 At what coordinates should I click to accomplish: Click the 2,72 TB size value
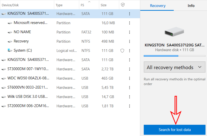coord(107,69)
